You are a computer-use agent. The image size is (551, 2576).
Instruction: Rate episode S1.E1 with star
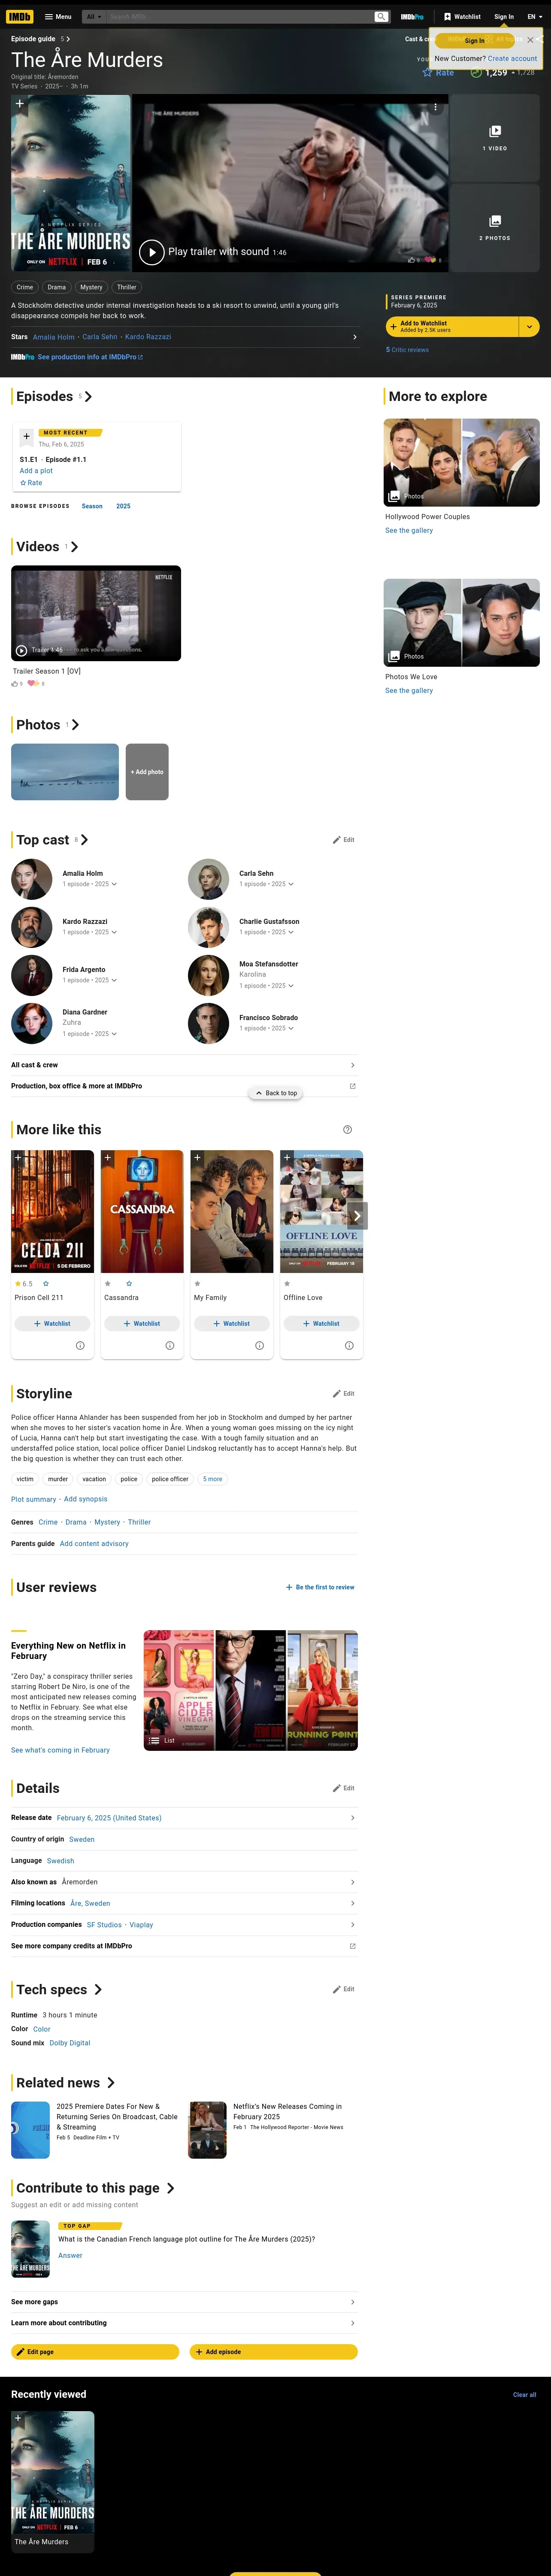(x=31, y=483)
